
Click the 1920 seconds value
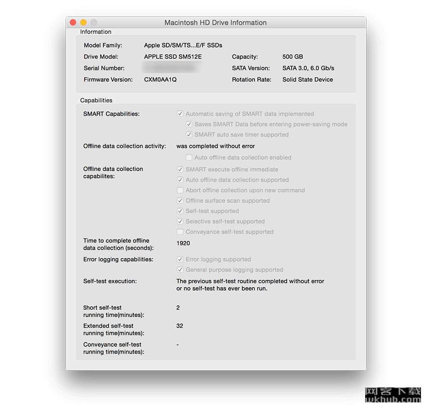(183, 243)
